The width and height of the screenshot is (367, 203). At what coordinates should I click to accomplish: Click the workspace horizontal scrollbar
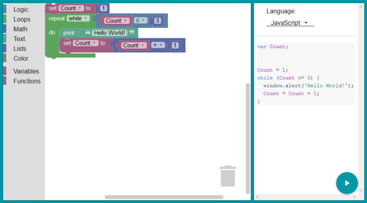(164, 197)
